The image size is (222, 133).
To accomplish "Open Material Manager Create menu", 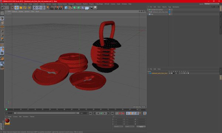I will pos(10,117).
